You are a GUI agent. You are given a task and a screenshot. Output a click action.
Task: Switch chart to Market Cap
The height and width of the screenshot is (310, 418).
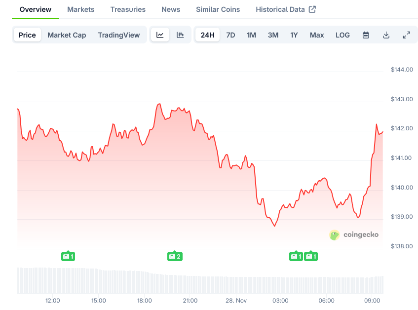tap(67, 35)
